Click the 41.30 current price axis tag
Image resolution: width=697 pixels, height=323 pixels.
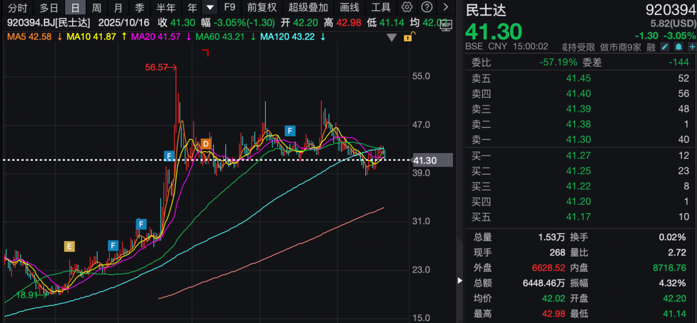click(x=432, y=160)
